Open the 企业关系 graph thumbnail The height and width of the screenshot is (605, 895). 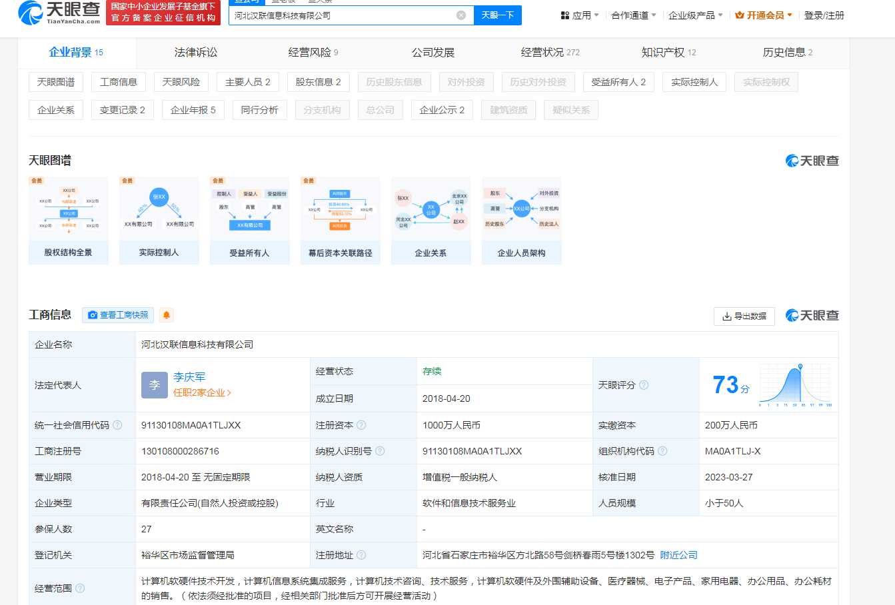[x=431, y=221]
